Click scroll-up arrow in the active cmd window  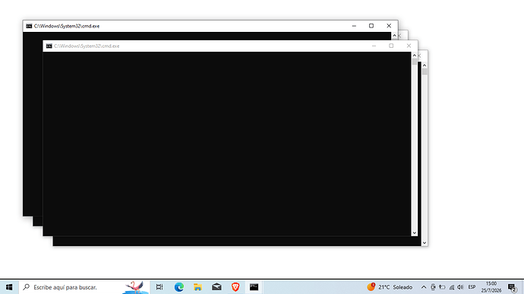tap(394, 36)
